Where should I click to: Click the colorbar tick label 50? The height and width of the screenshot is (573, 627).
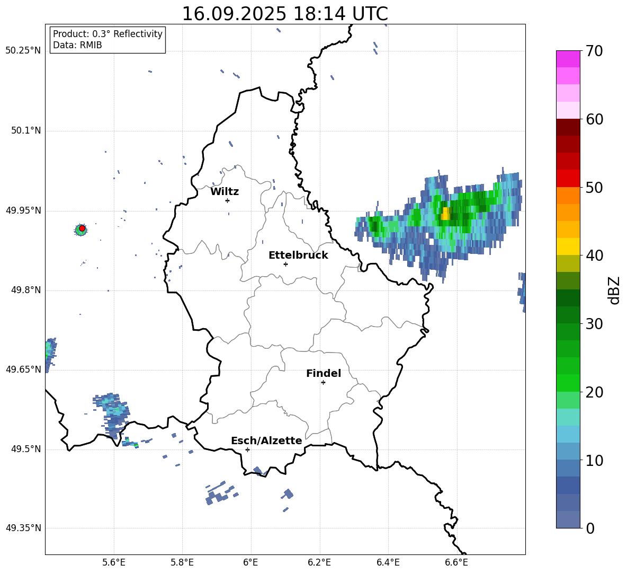(594, 187)
